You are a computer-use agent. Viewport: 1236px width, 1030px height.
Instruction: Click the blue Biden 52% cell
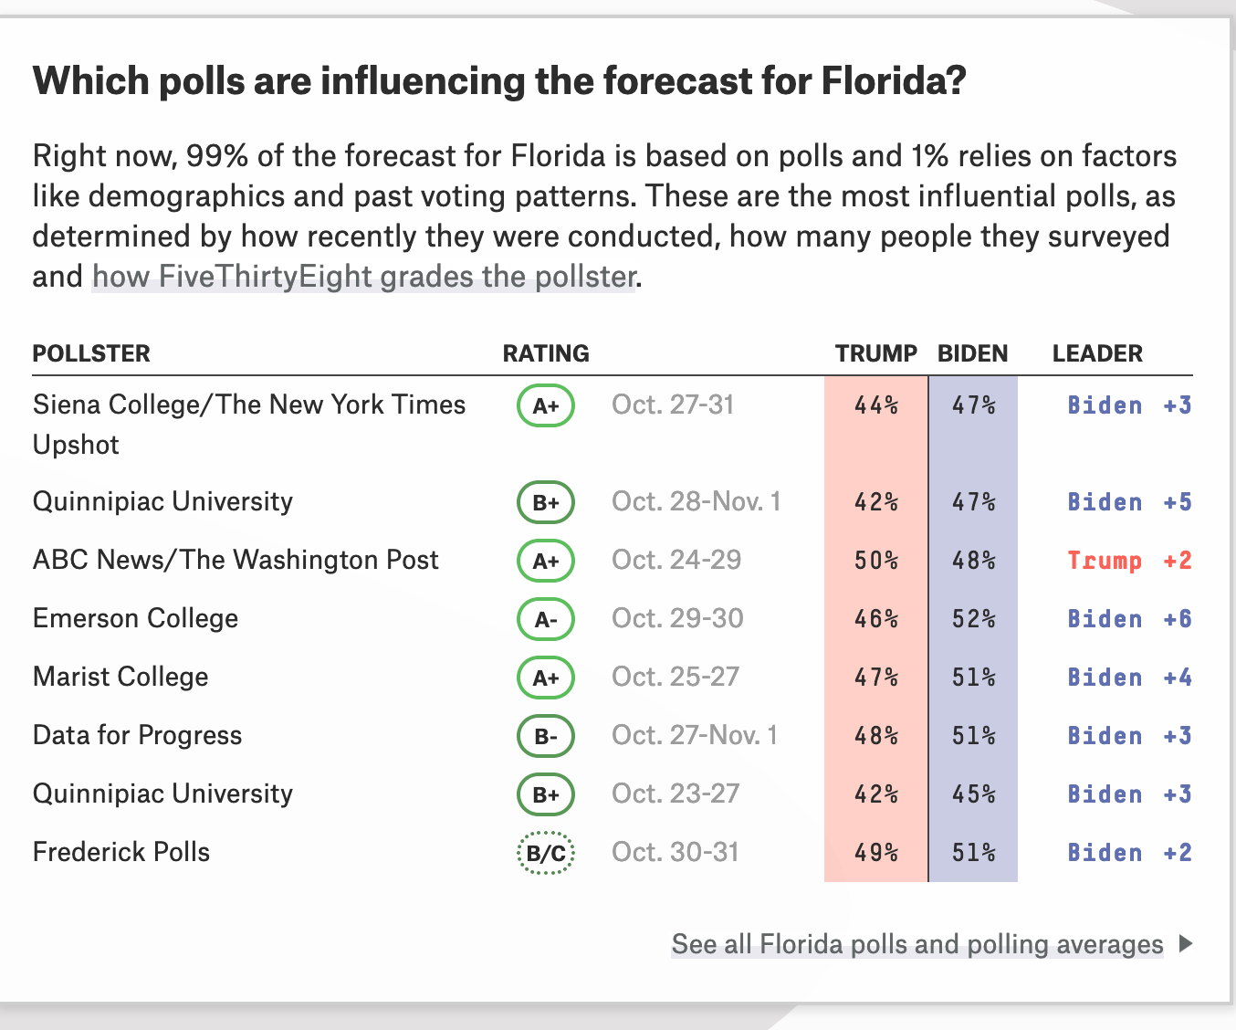click(x=973, y=619)
